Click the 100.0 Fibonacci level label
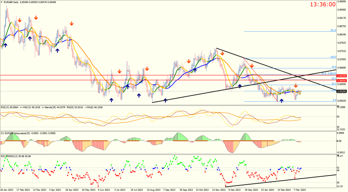Viewport: 348px width, 192px height. click(x=333, y=57)
